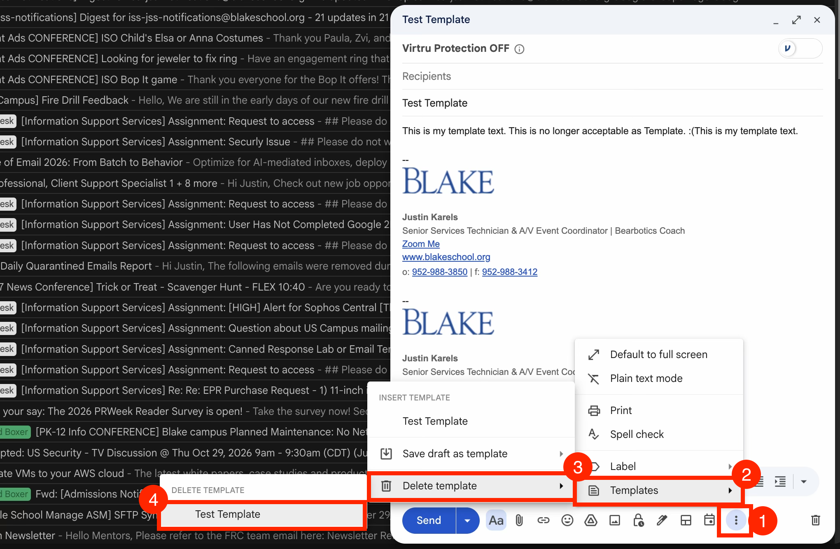Click the insert photo icon

615,521
